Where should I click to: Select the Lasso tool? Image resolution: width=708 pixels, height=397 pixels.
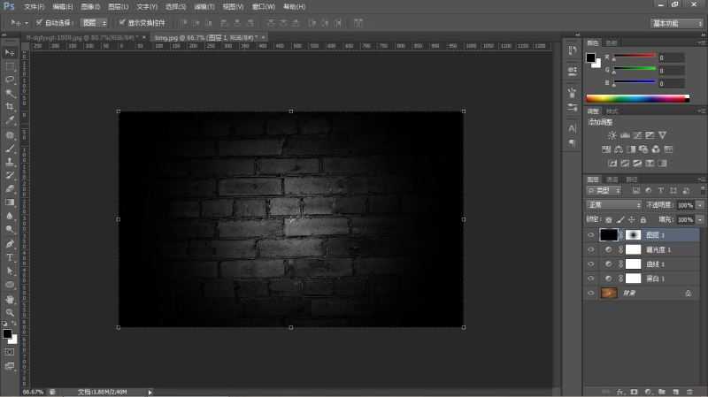click(x=10, y=80)
